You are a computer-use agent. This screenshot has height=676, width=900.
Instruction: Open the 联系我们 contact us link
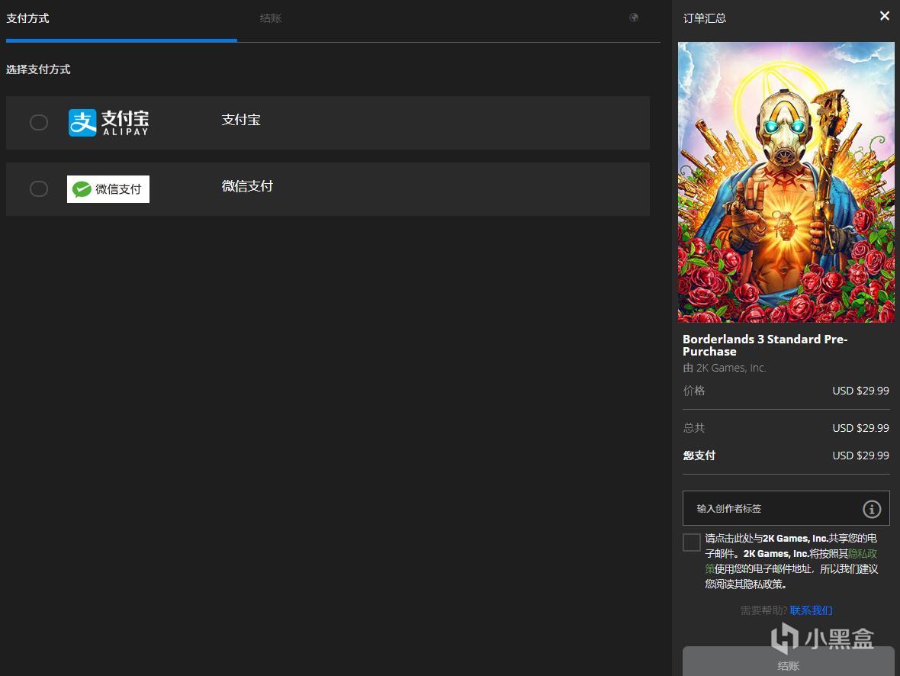coord(811,610)
